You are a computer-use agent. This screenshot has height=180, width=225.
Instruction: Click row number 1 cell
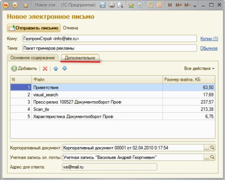point(21,87)
